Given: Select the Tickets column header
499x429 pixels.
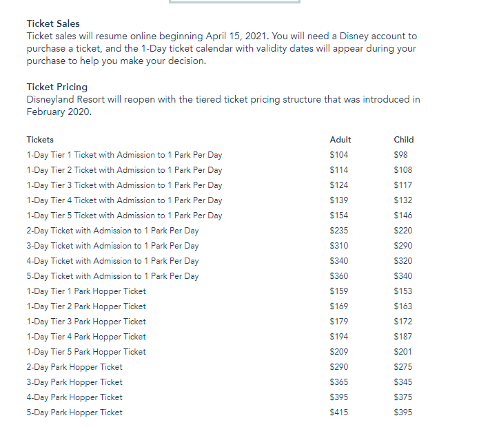Looking at the screenshot, I should click(40, 140).
